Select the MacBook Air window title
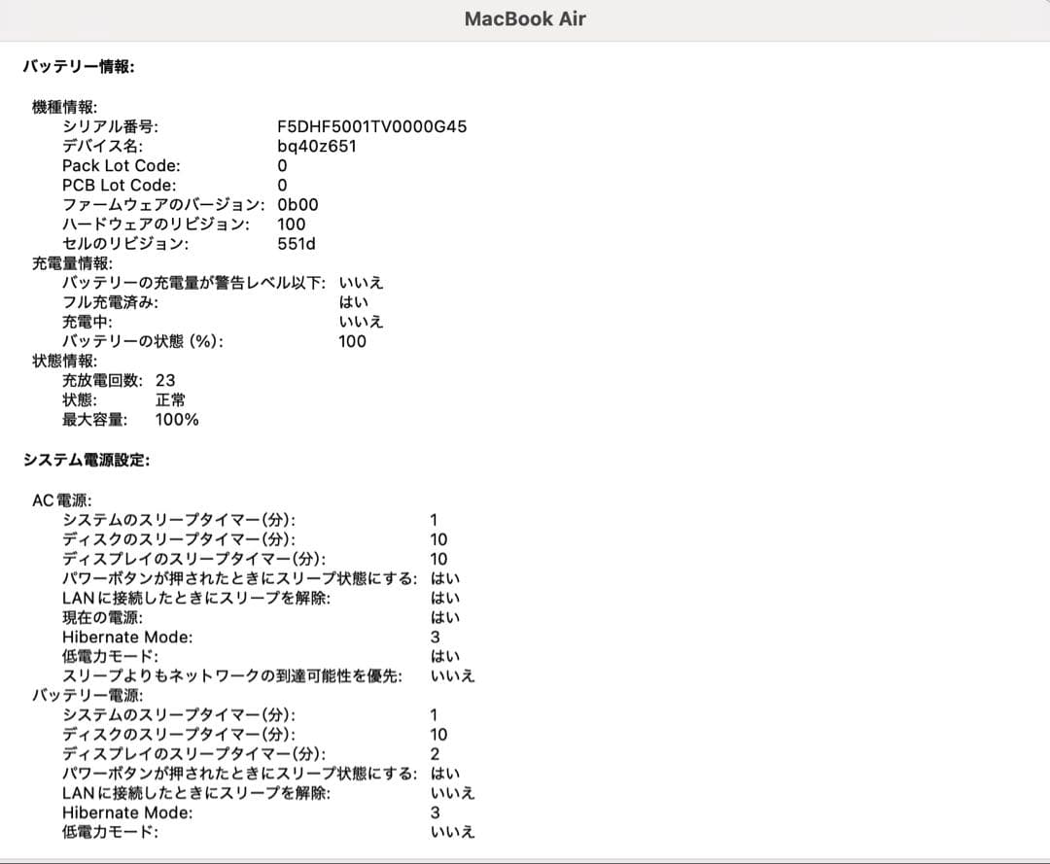Image resolution: width=1050 pixels, height=864 pixels. tap(525, 18)
